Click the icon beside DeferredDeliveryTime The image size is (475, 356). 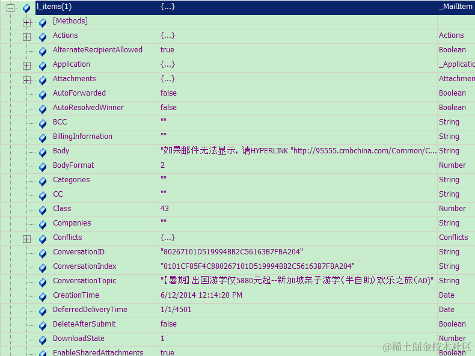coord(43,311)
